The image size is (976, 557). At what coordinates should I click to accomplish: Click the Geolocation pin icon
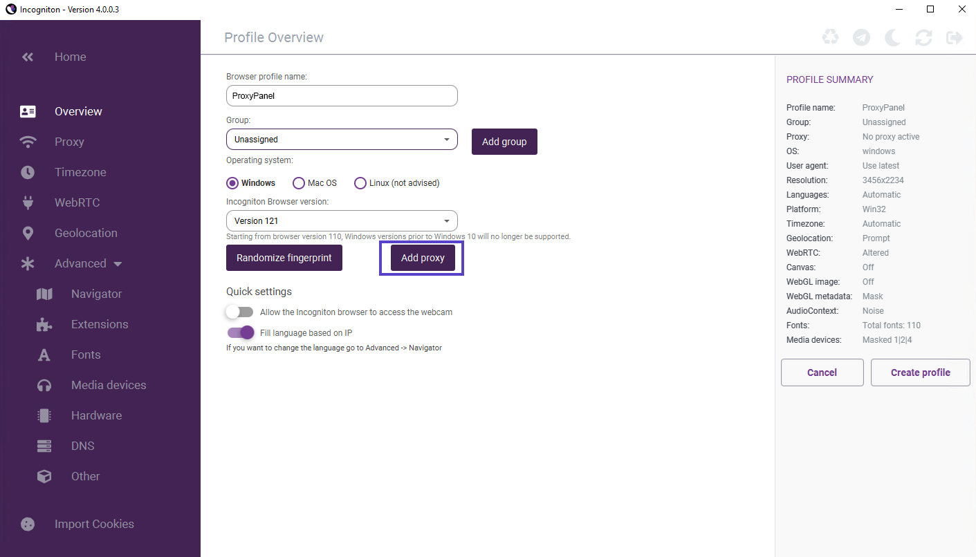tap(28, 233)
